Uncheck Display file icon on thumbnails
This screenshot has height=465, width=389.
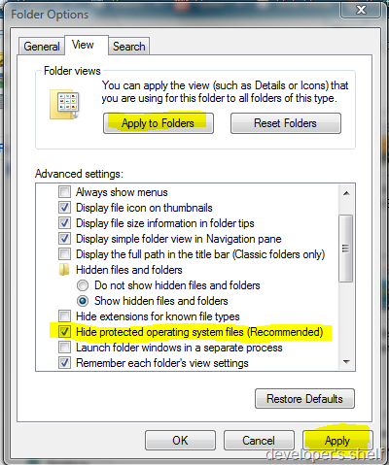point(64,208)
